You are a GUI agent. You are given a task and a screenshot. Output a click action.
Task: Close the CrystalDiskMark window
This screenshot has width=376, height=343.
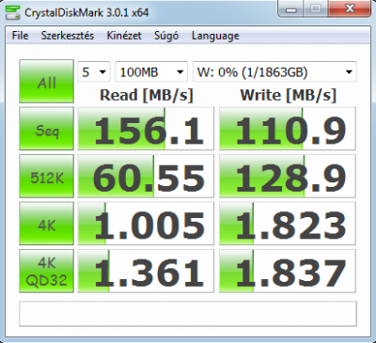tap(350, 8)
